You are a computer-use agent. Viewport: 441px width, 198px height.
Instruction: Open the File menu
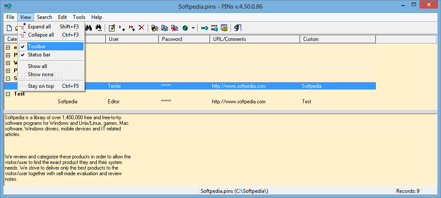pyautogui.click(x=10, y=17)
